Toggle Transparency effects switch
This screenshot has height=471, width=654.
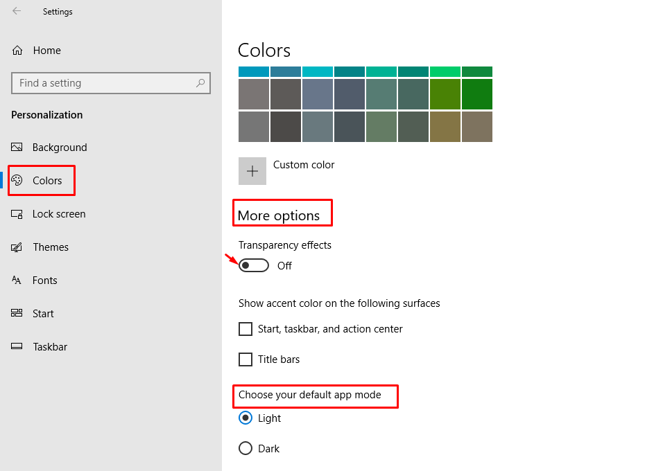[x=254, y=265]
